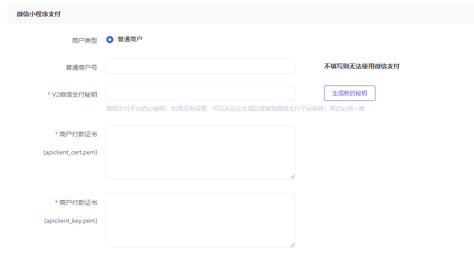Screen dimensions: 474x257
Task: Click the V2微信支付秘钥 field label
Action: point(74,95)
